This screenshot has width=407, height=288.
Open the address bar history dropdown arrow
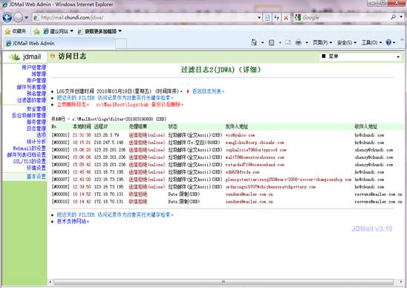[259, 18]
